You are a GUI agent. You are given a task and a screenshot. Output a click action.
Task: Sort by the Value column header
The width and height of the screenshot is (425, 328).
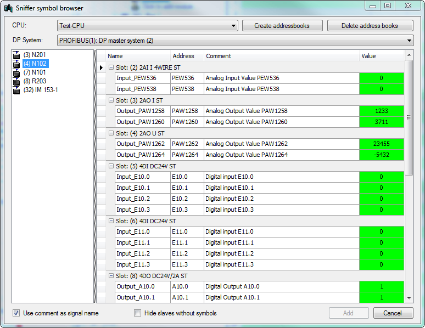382,56
